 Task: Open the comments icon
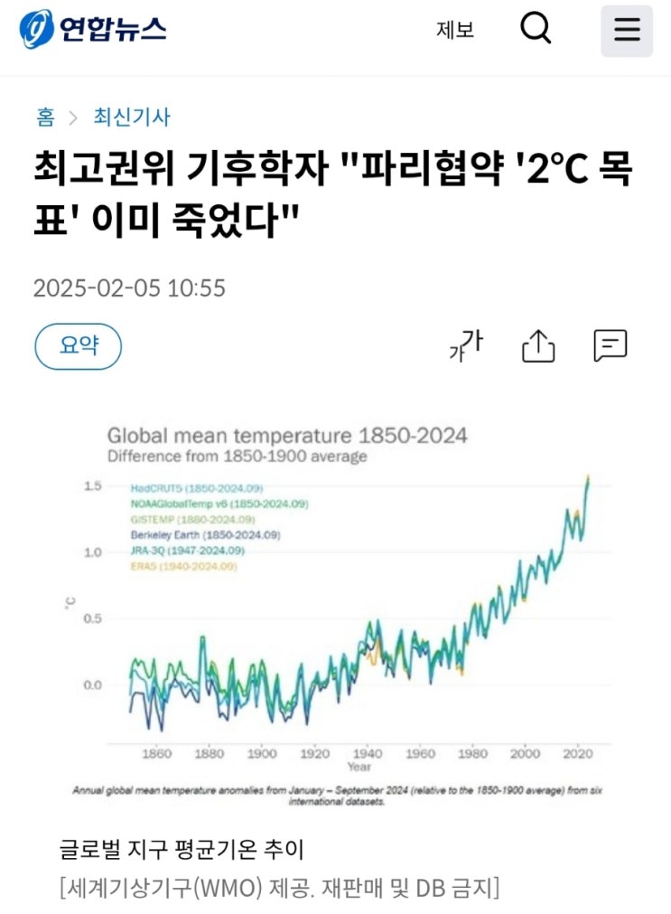[610, 345]
